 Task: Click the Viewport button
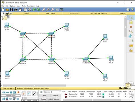(x=123, y=13)
